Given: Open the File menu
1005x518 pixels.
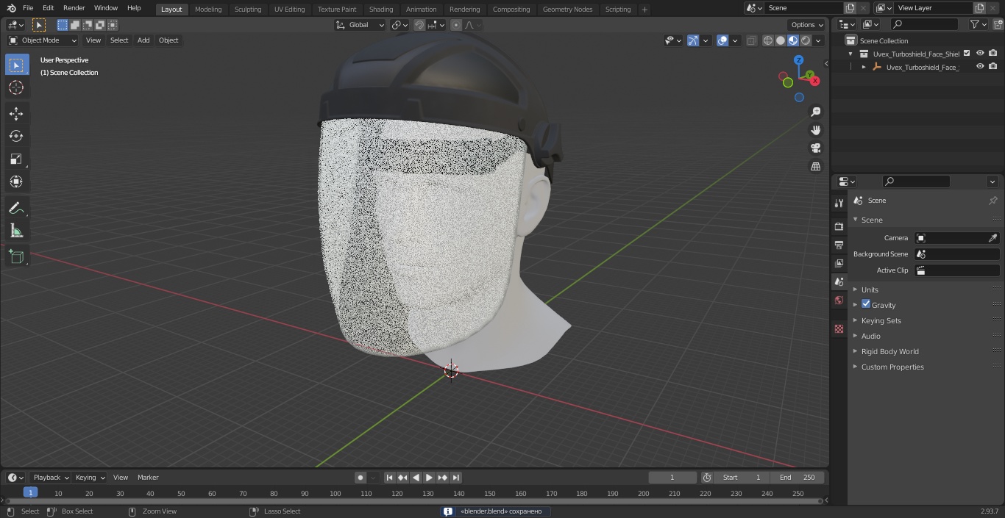Looking at the screenshot, I should tap(28, 8).
